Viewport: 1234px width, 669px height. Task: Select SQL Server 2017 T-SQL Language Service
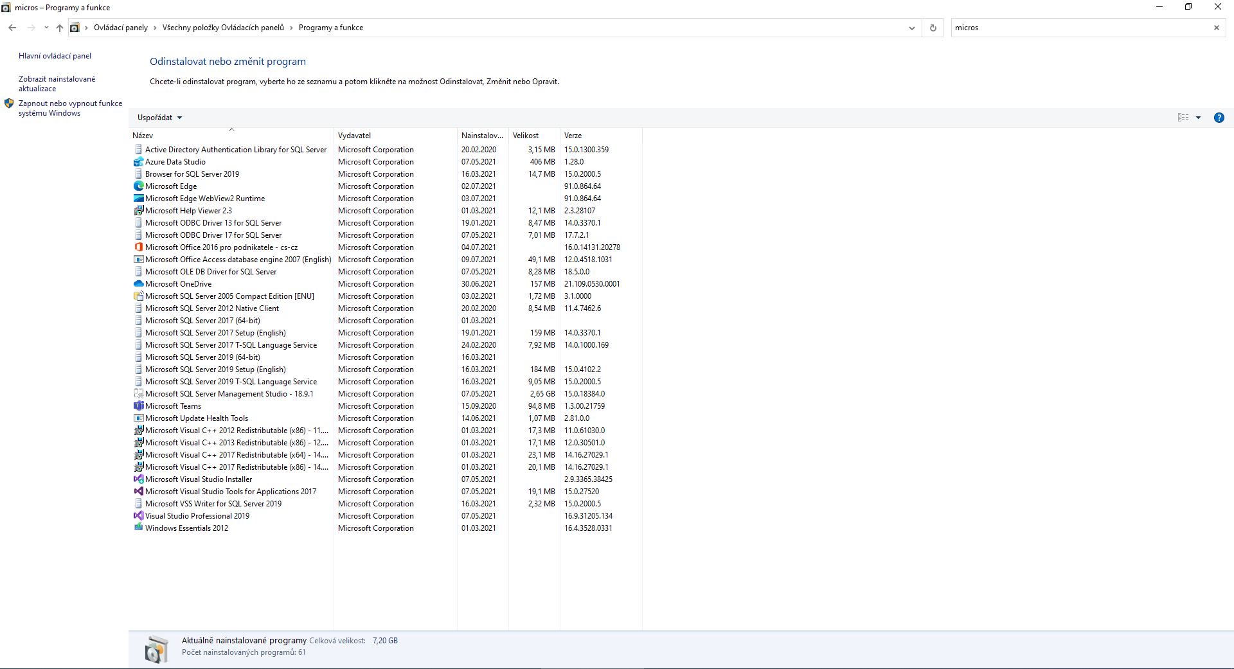pos(386,345)
